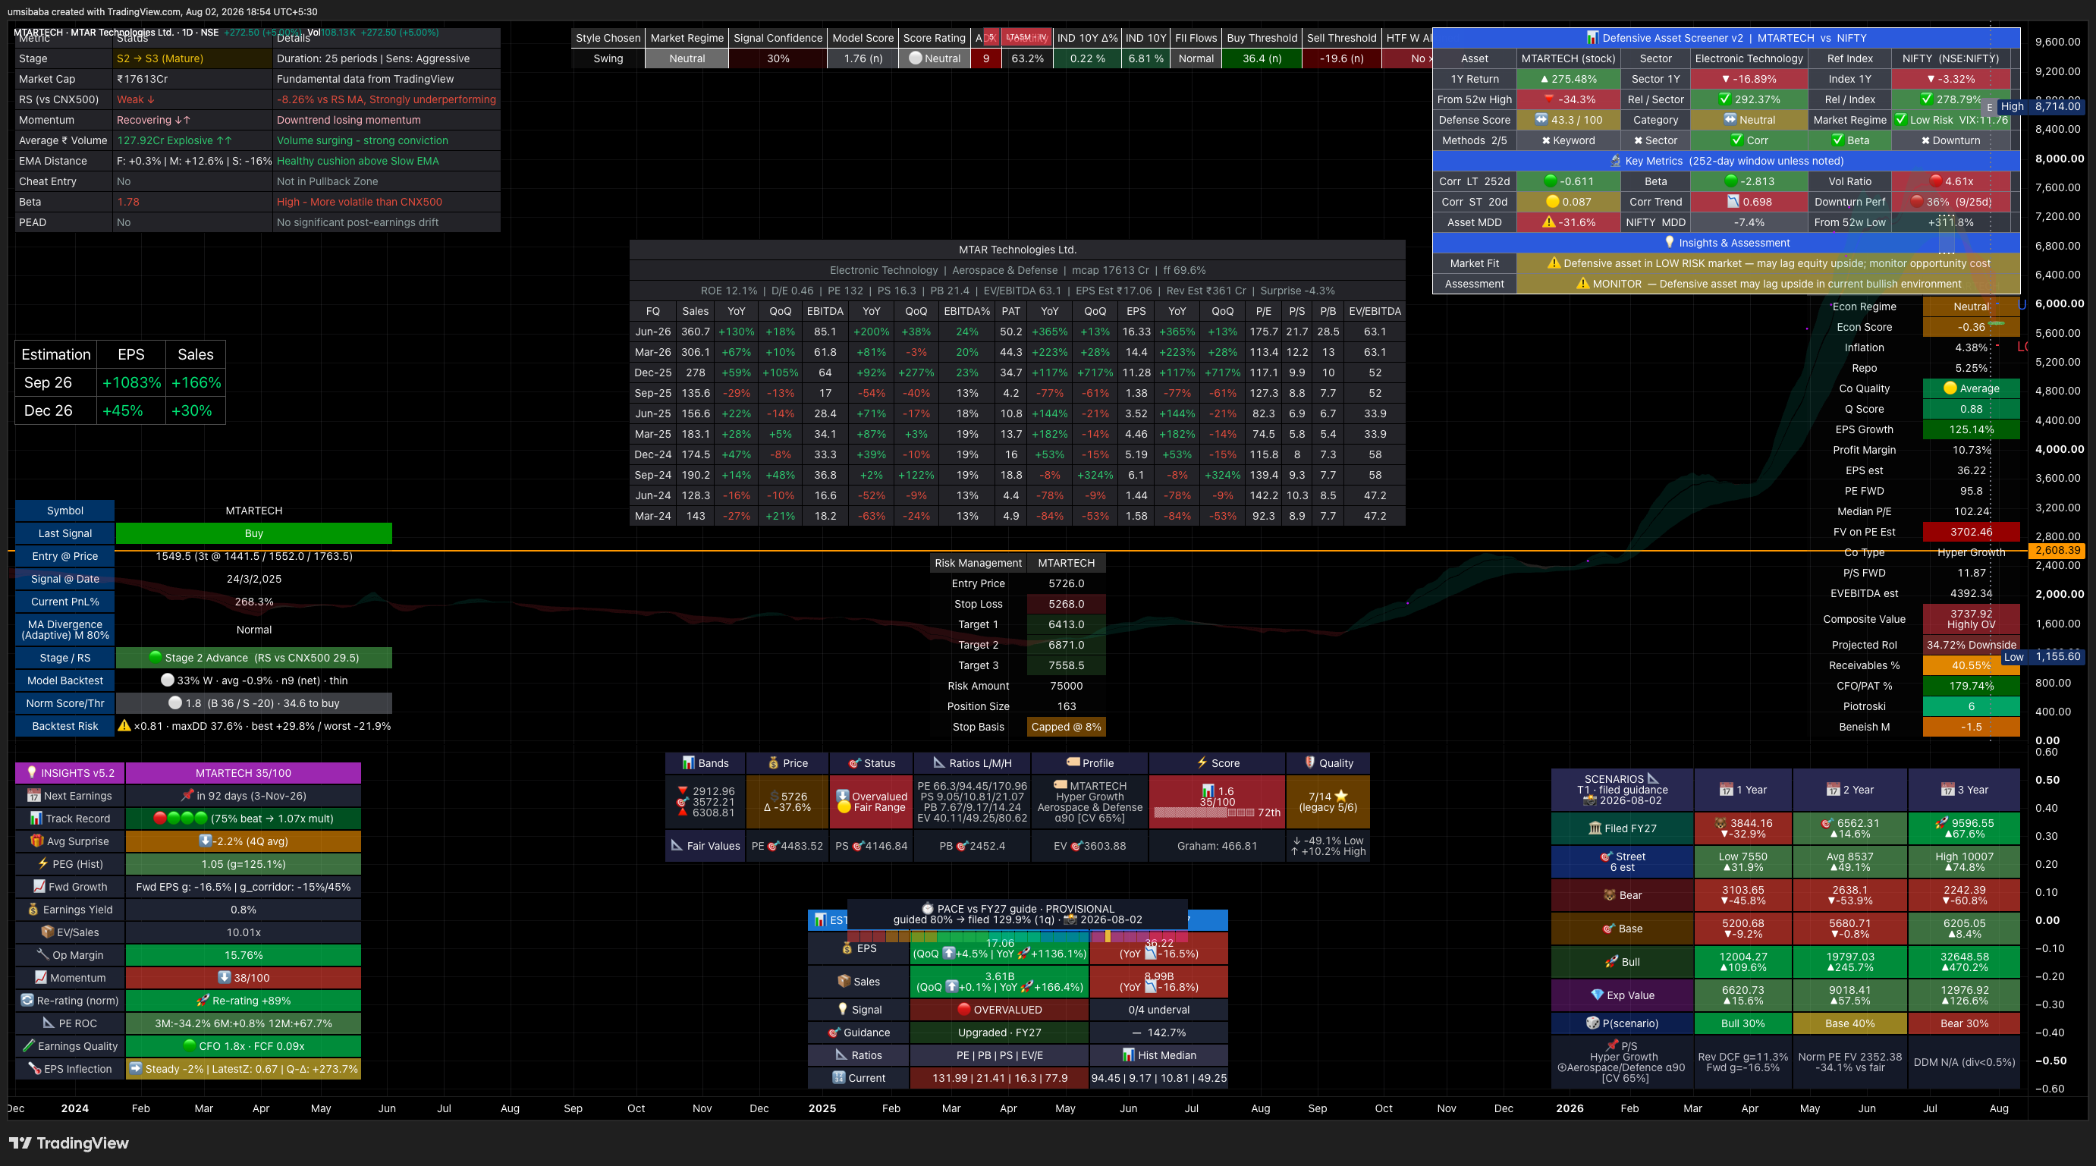Image resolution: width=2096 pixels, height=1166 pixels.
Task: Click the Base 40% probability cell
Action: tap(1849, 1023)
